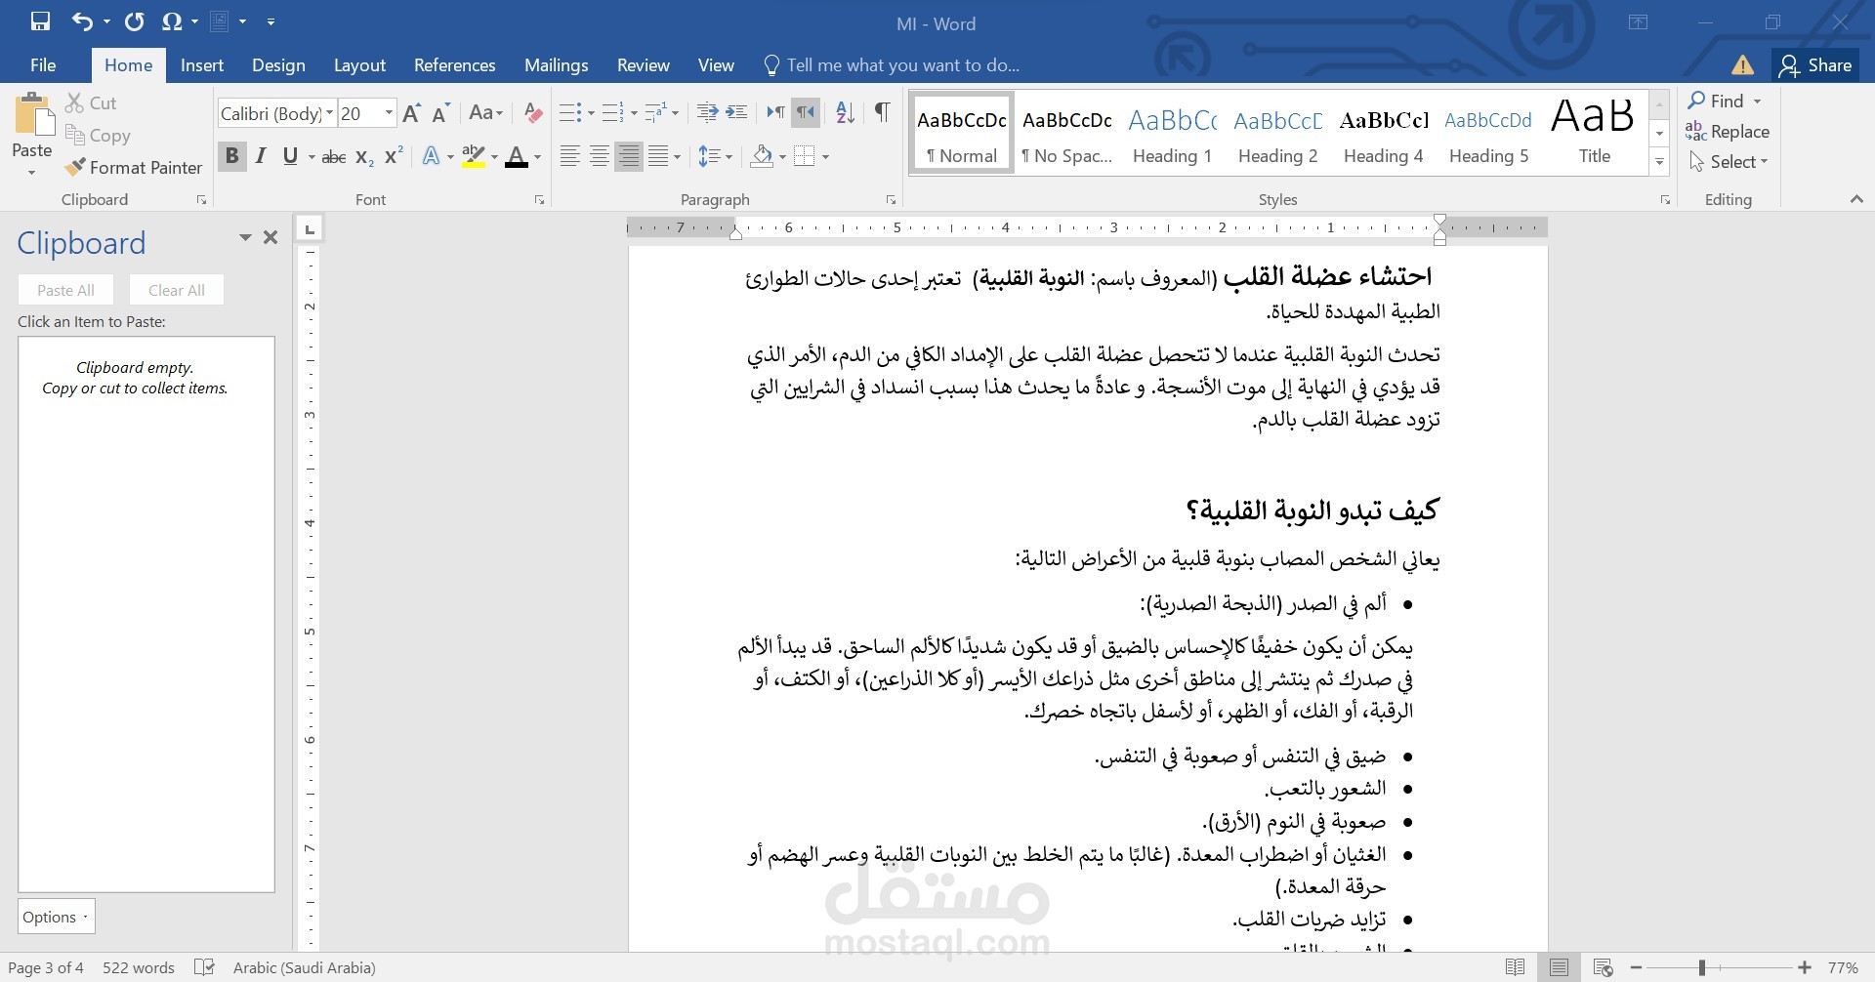Click the Sort A-Z icon
This screenshot has height=982, width=1875.
click(846, 113)
